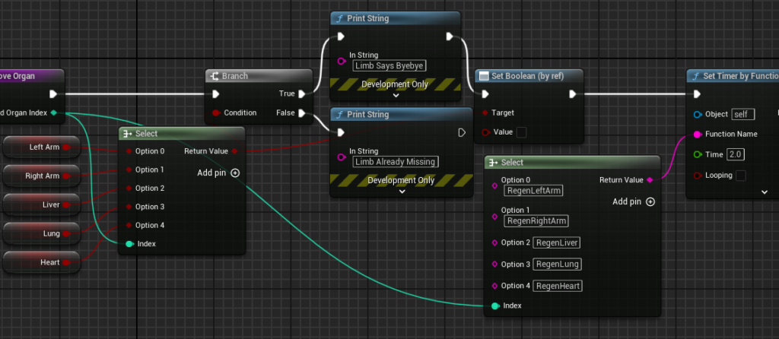Click the Branch node's False output pin
The height and width of the screenshot is (339, 779).
click(303, 113)
